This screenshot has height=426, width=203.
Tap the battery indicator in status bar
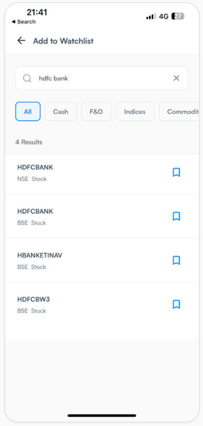pyautogui.click(x=178, y=17)
